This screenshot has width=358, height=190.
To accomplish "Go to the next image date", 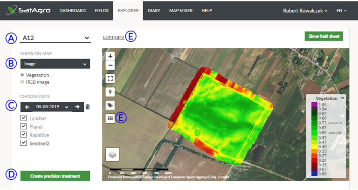I will [x=77, y=107].
